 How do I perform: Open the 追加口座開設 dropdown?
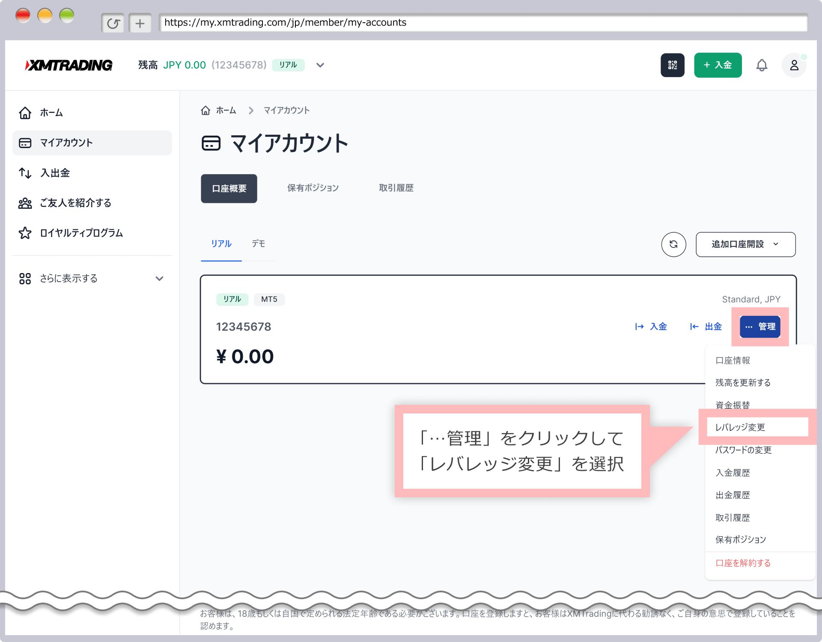(x=745, y=244)
